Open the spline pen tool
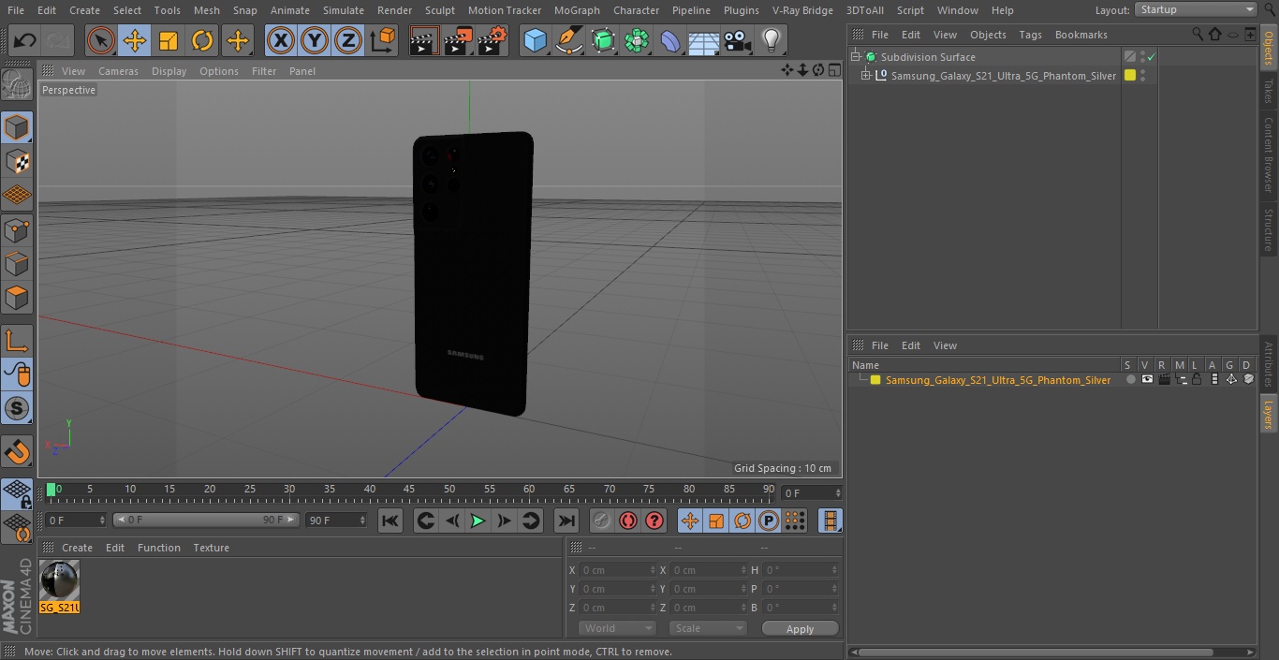The image size is (1279, 660). coord(568,40)
